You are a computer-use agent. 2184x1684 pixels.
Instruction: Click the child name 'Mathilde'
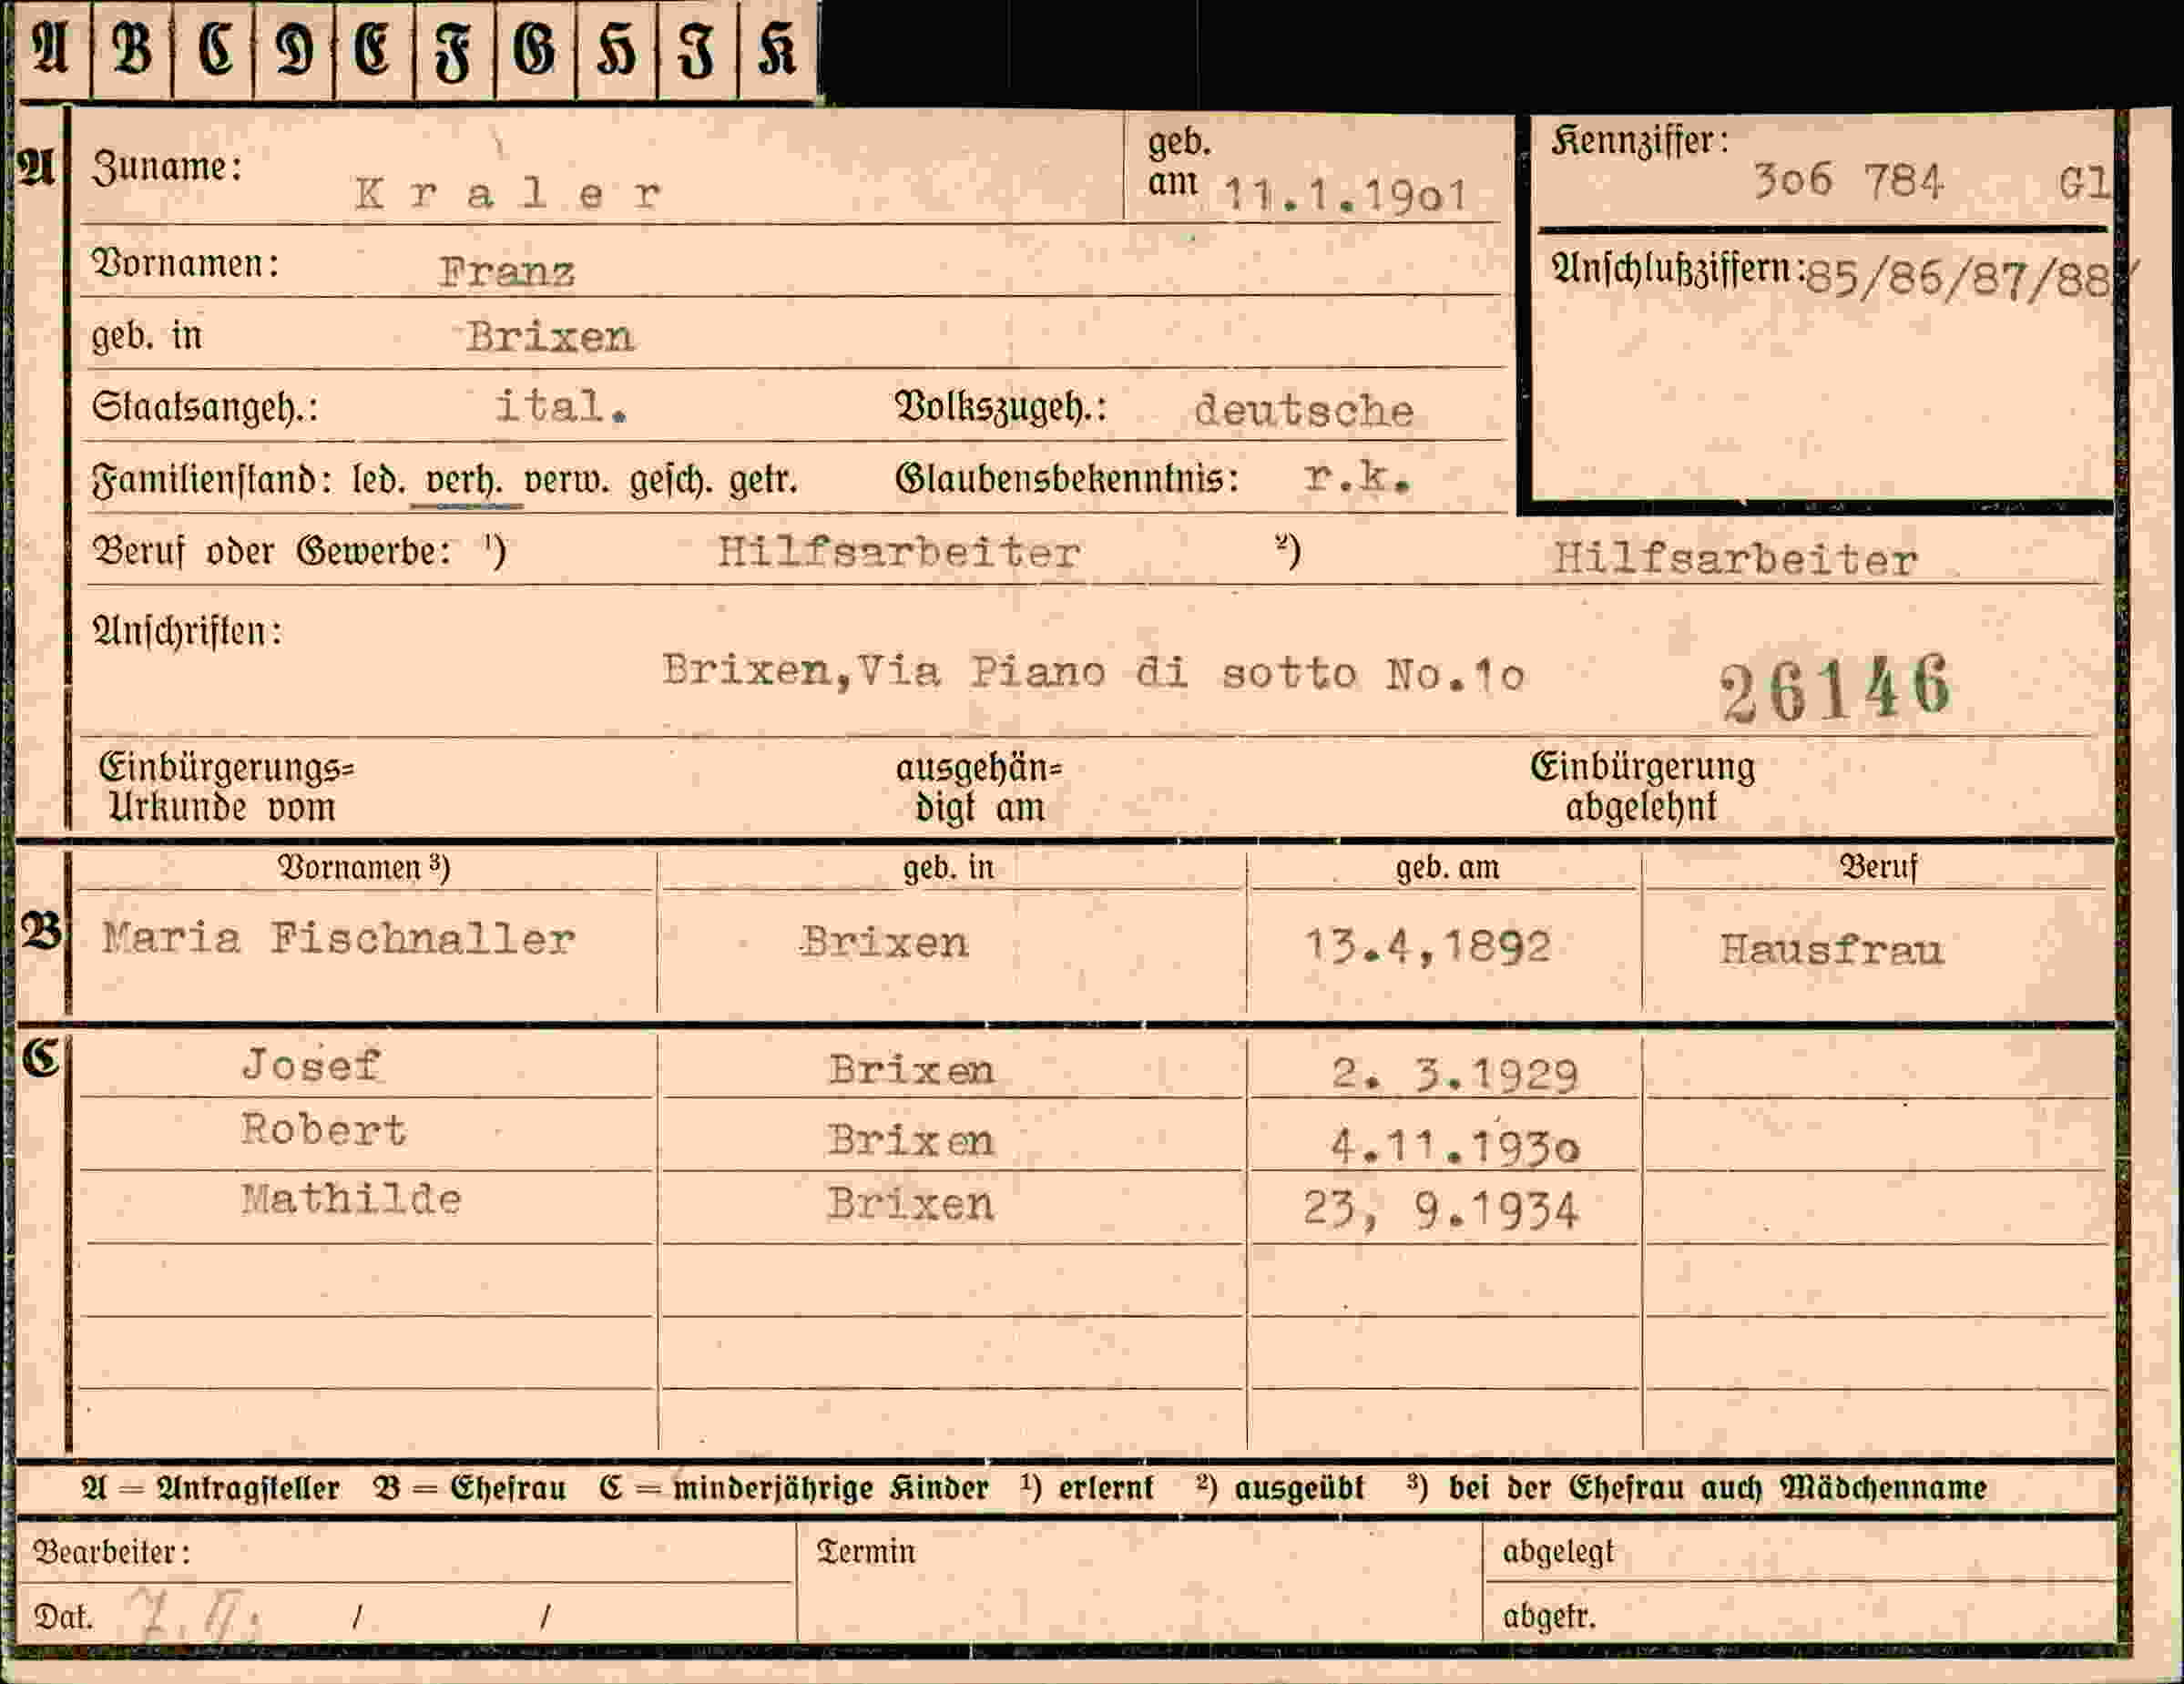pyautogui.click(x=351, y=1198)
